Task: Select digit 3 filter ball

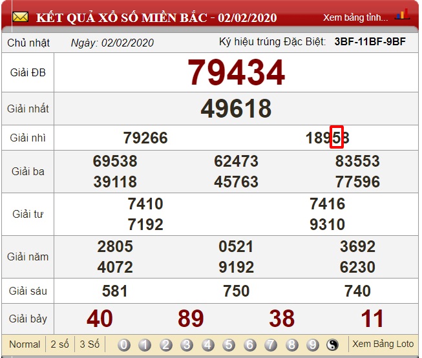Action: pos(187,344)
